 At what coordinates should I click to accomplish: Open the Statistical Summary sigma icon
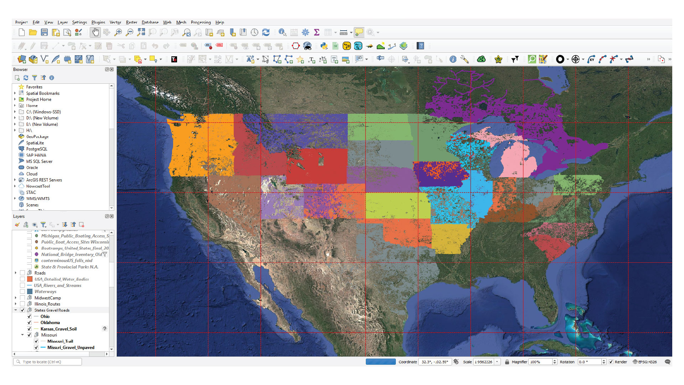click(x=317, y=32)
